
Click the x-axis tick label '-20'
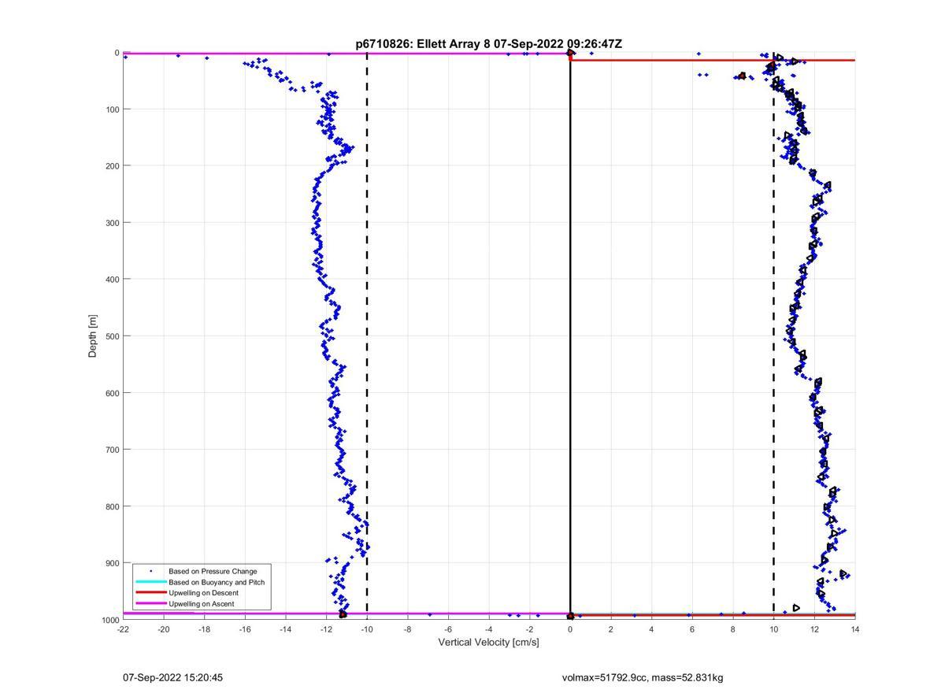pos(164,629)
